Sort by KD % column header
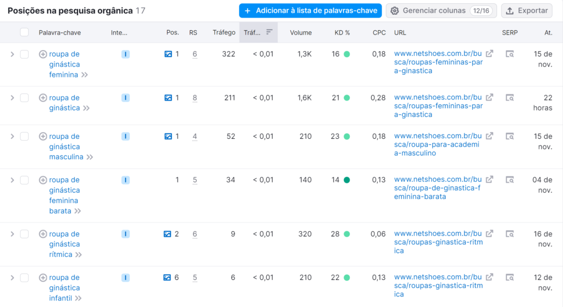Image resolution: width=563 pixels, height=307 pixels. [342, 32]
